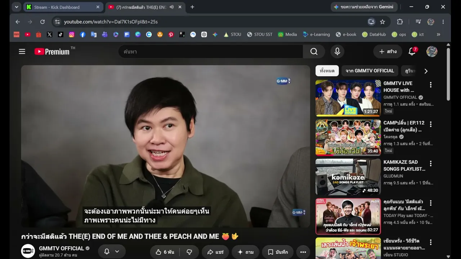Click the page vertical scrollbar

click(448, 74)
